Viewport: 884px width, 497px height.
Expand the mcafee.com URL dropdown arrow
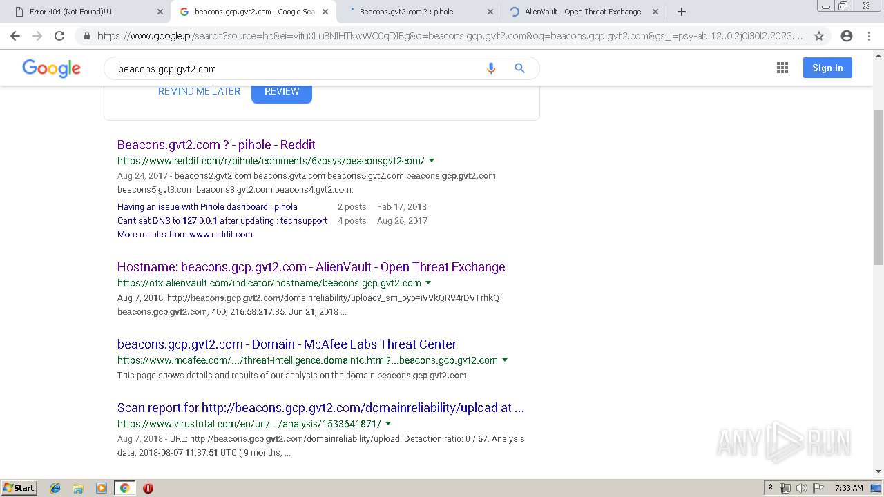(505, 360)
